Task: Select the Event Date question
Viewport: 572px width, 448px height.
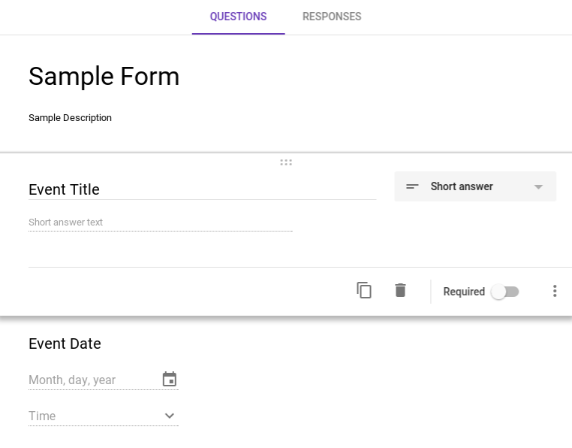Action: click(x=65, y=344)
